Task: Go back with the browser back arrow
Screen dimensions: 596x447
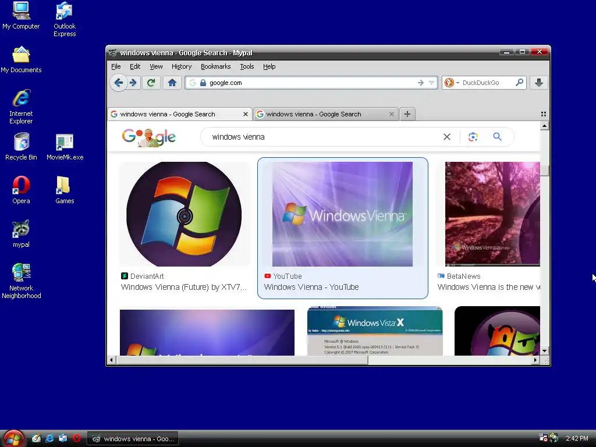Action: [119, 83]
